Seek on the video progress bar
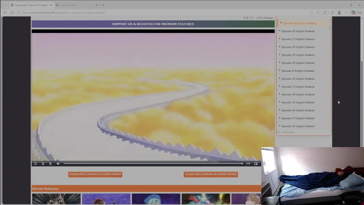 pos(153,163)
